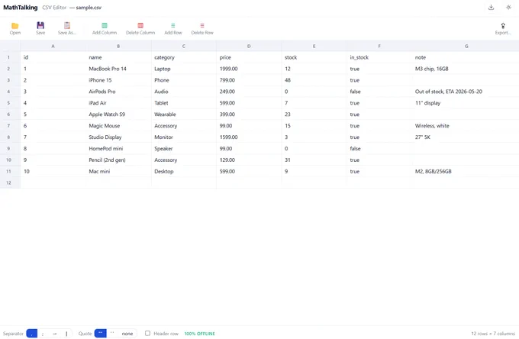The image size is (519, 339).
Task: Click the price cell '129.00'
Action: coord(249,160)
